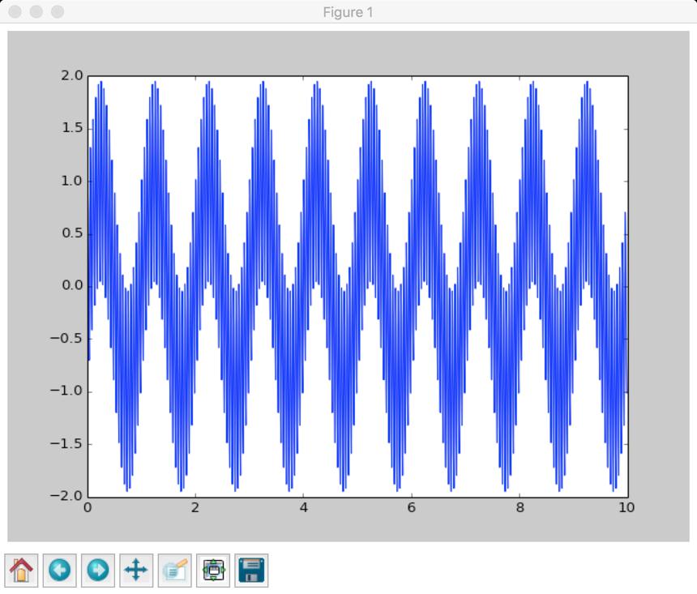The image size is (697, 594).
Task: Click the 10 tick label on the x-axis
Action: tap(626, 508)
